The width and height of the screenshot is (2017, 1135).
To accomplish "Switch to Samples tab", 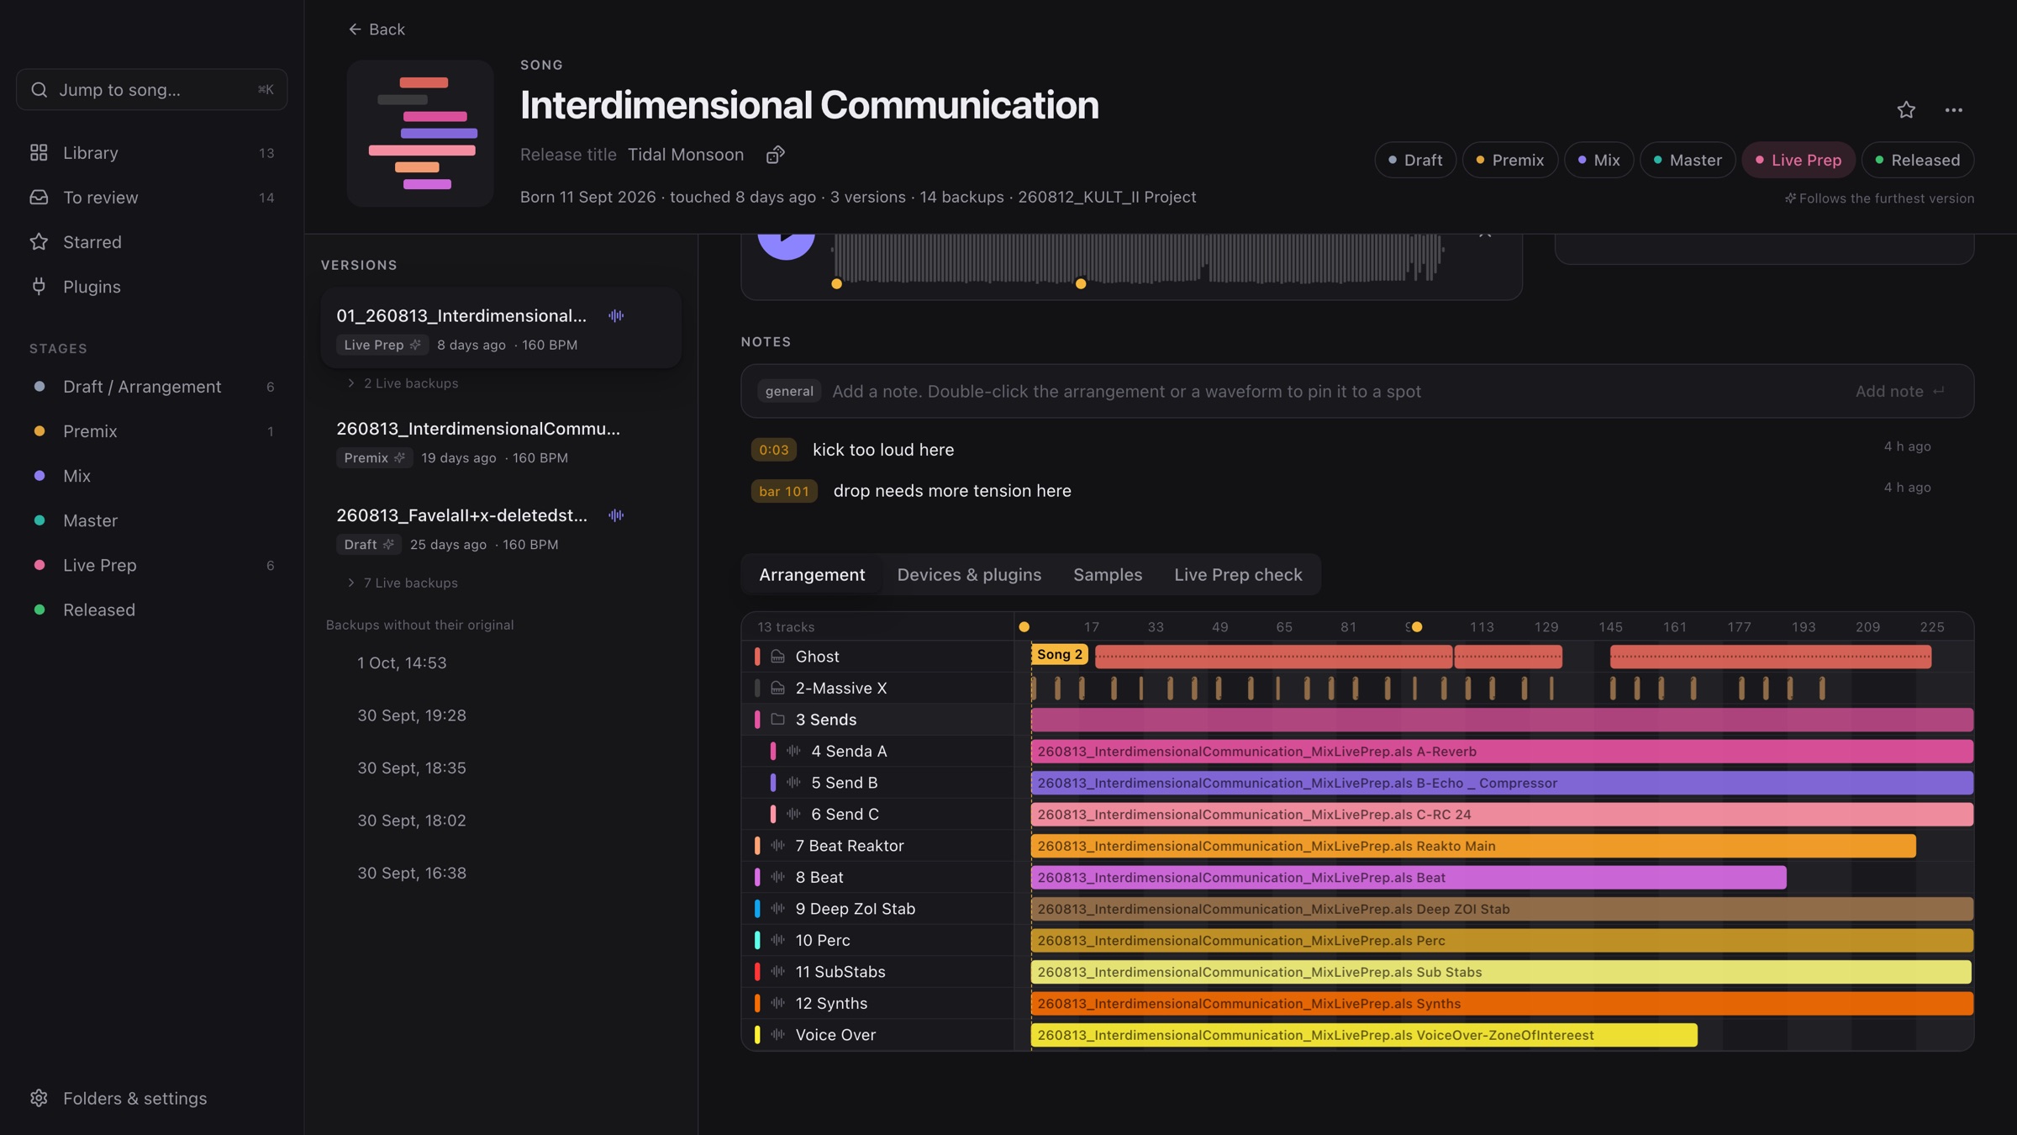I will click(1108, 575).
